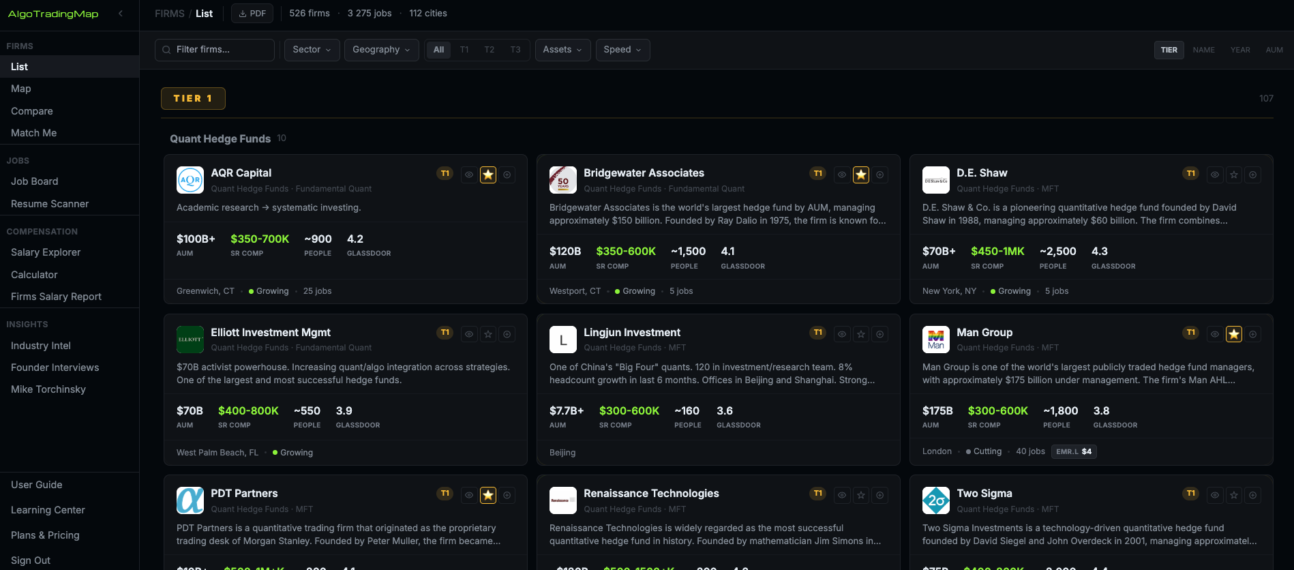Click Lingjun Investment L avatar
1294x570 pixels.
click(563, 340)
